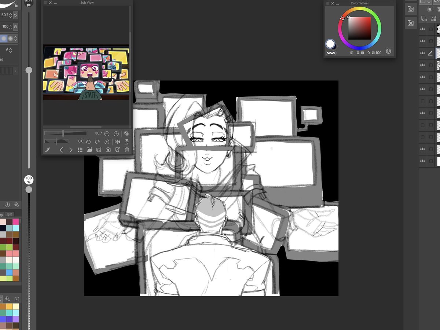Hide the bottom white paper layer

point(422,161)
